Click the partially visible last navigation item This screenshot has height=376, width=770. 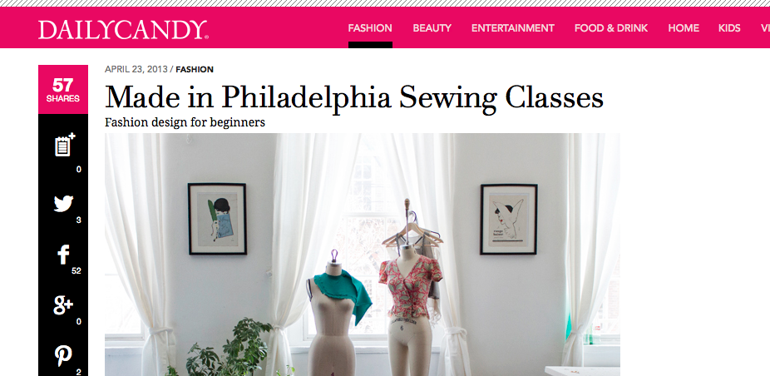[x=765, y=28]
